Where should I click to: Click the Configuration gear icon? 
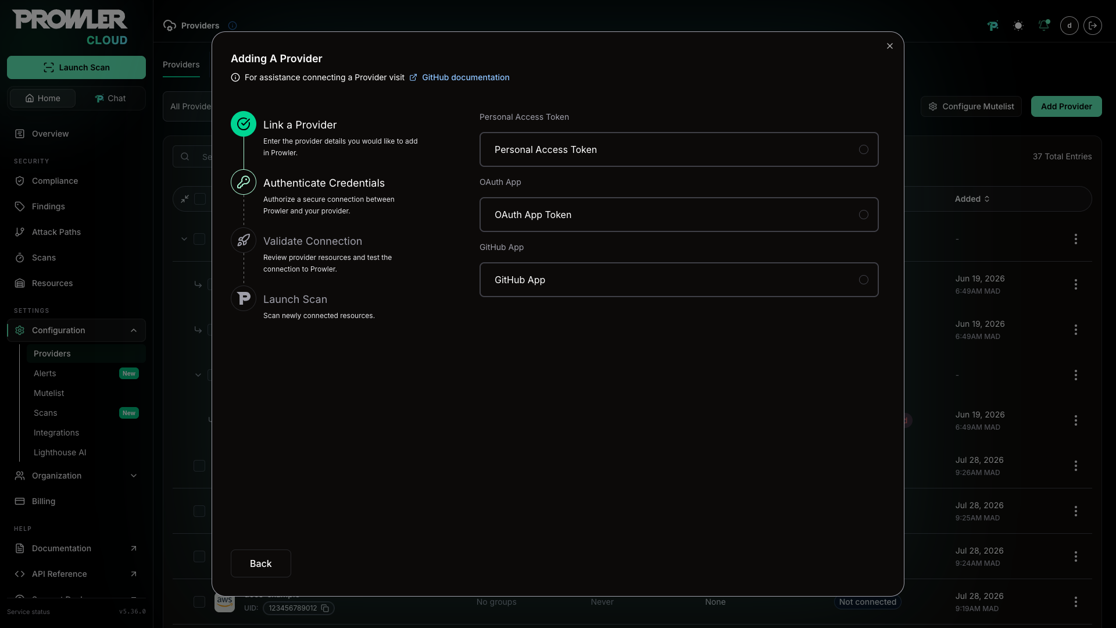tap(20, 330)
